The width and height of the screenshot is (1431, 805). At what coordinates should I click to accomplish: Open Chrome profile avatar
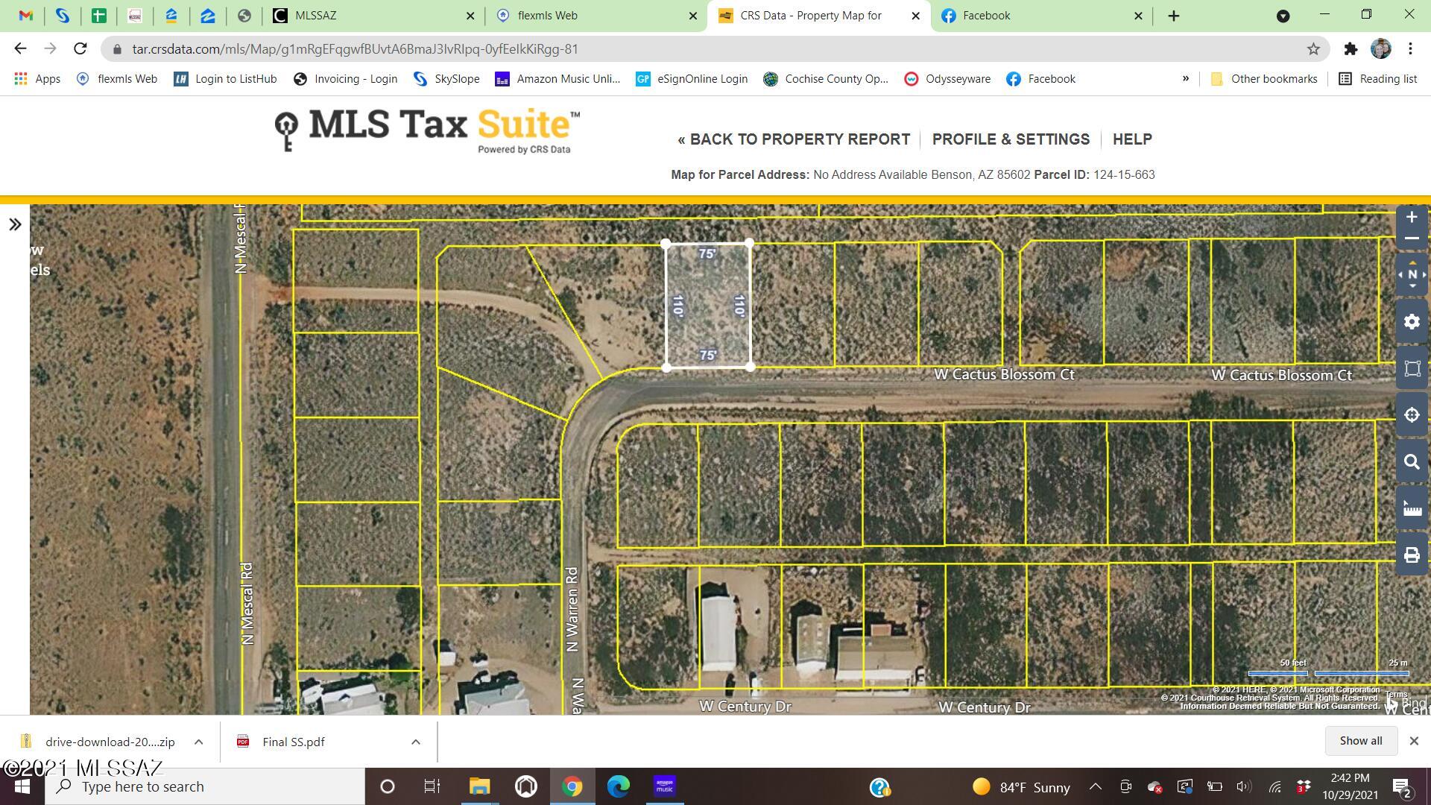1380,49
